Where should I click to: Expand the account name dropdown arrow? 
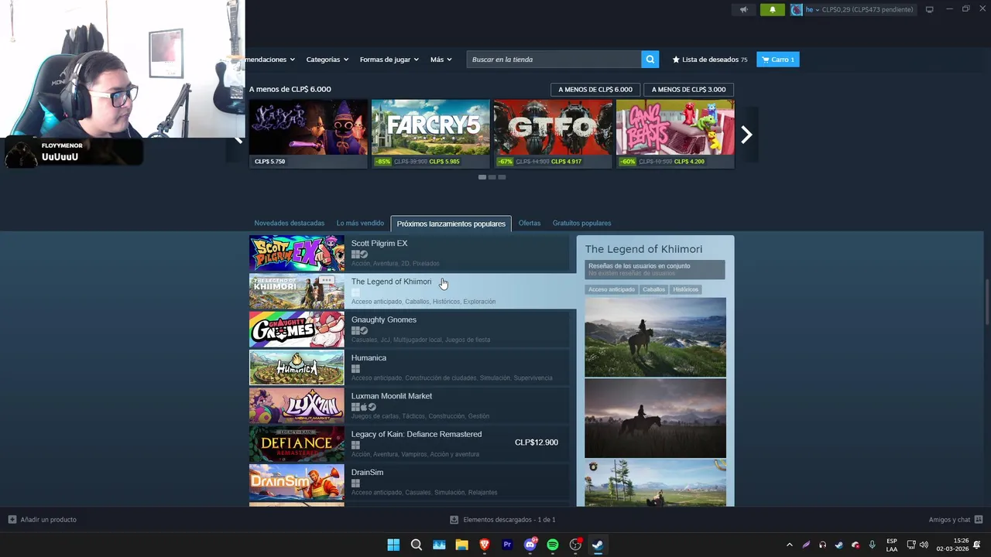[818, 9]
